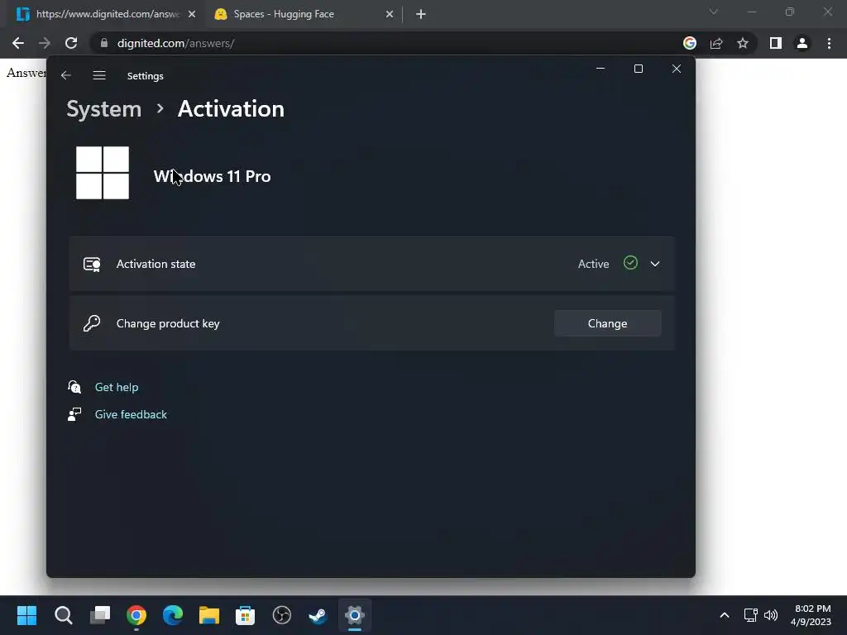Click the volume speaker icon

(x=771, y=615)
